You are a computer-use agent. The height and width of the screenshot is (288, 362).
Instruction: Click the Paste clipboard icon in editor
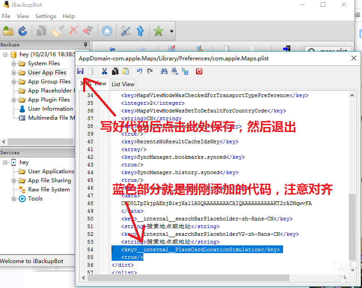tap(126, 71)
